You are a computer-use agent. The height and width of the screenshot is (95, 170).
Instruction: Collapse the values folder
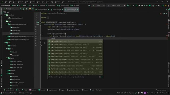(x=7, y=73)
